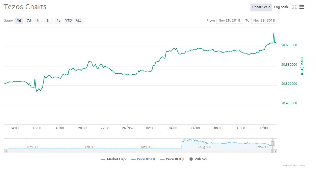Toggle Price (BTC) series in legend
The image size is (316, 173).
172,159
